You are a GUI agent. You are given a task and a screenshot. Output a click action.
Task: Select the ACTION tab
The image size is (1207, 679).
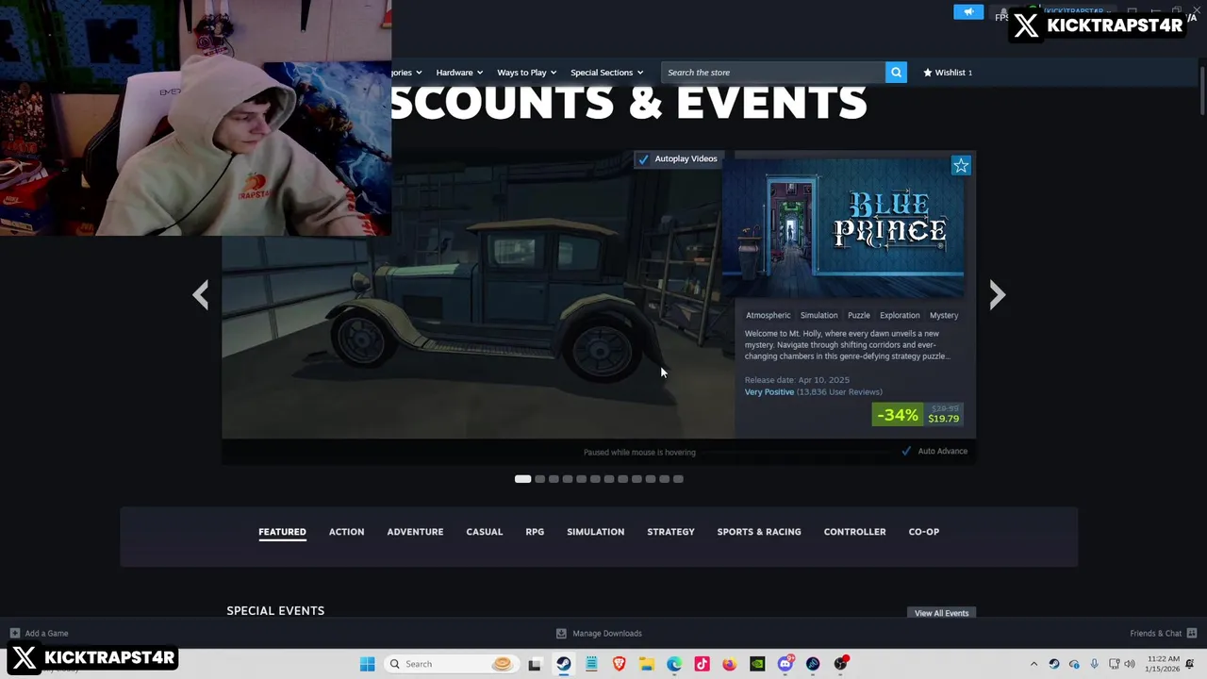click(346, 532)
